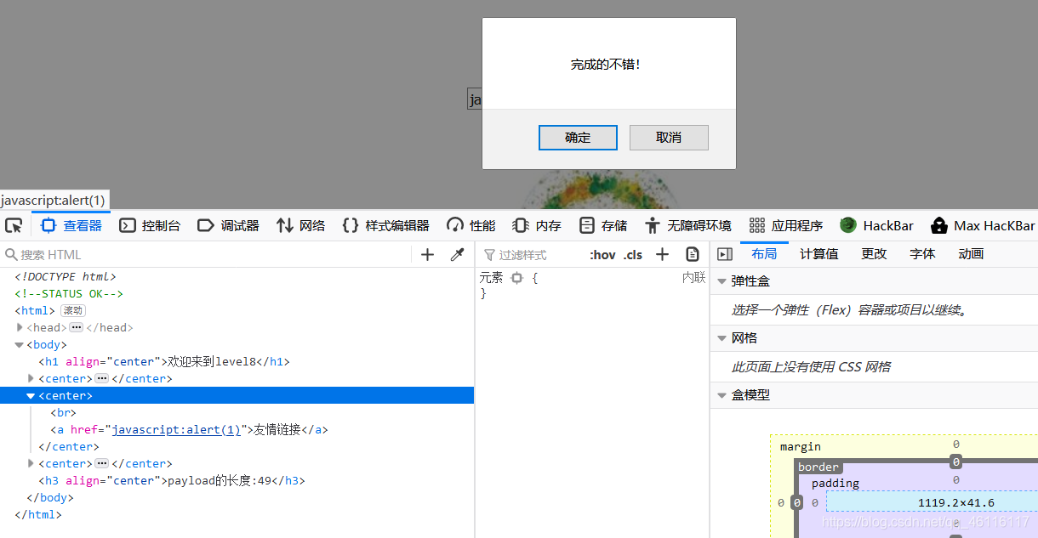Collapse the 网格 grid section
1038x538 pixels.
tap(722, 338)
